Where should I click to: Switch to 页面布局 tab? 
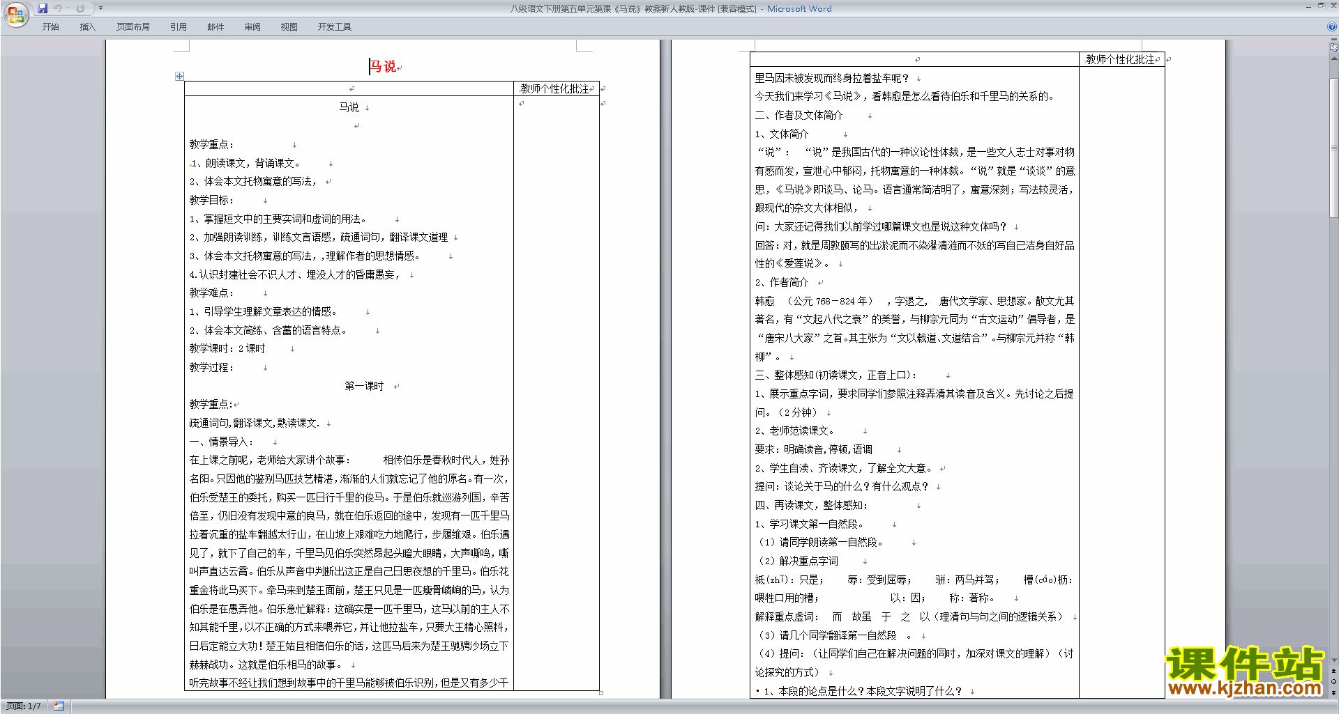tap(133, 27)
